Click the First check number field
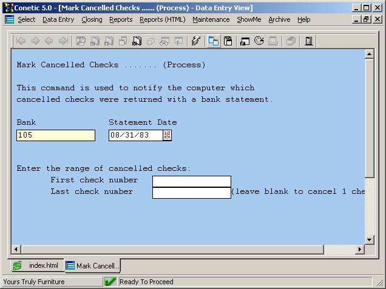The width and height of the screenshot is (386, 289). tap(191, 181)
